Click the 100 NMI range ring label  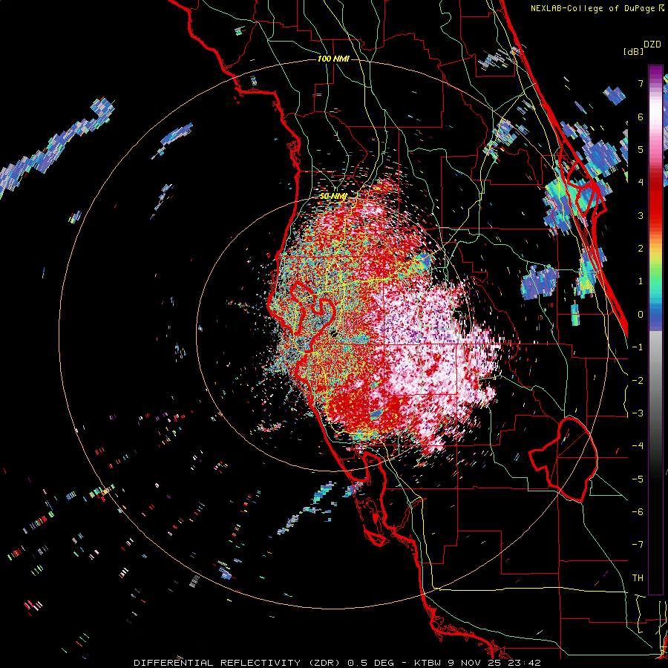[333, 59]
